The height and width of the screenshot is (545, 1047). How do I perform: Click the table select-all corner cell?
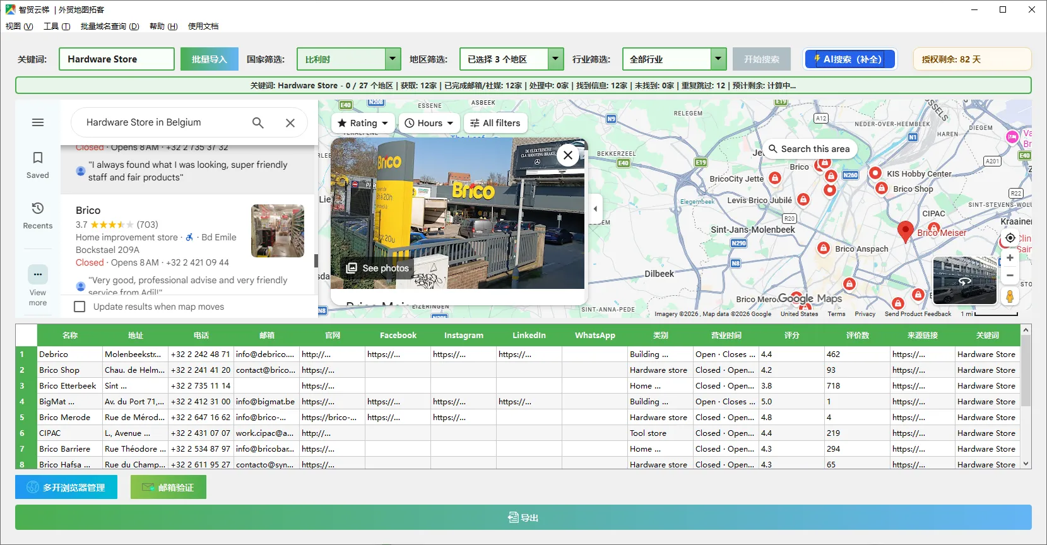[27, 335]
